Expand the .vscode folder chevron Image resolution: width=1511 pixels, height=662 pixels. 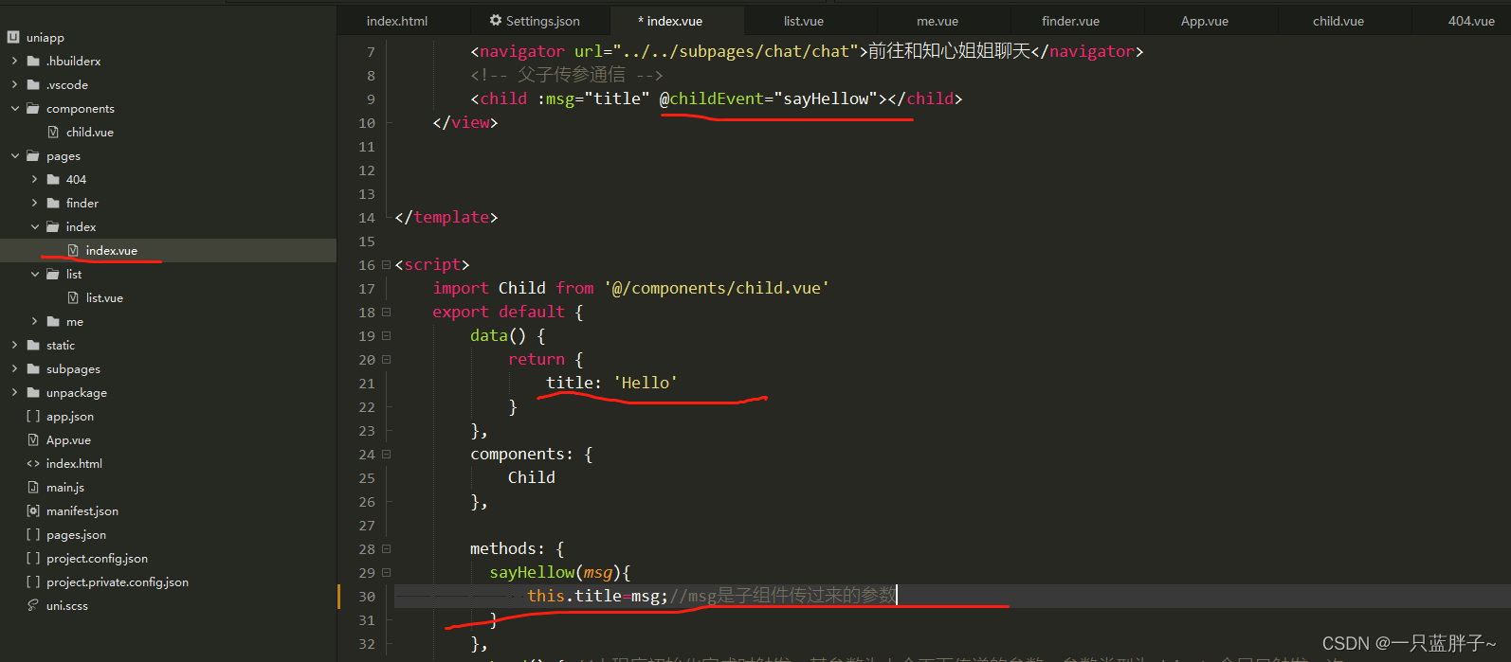[x=14, y=84]
